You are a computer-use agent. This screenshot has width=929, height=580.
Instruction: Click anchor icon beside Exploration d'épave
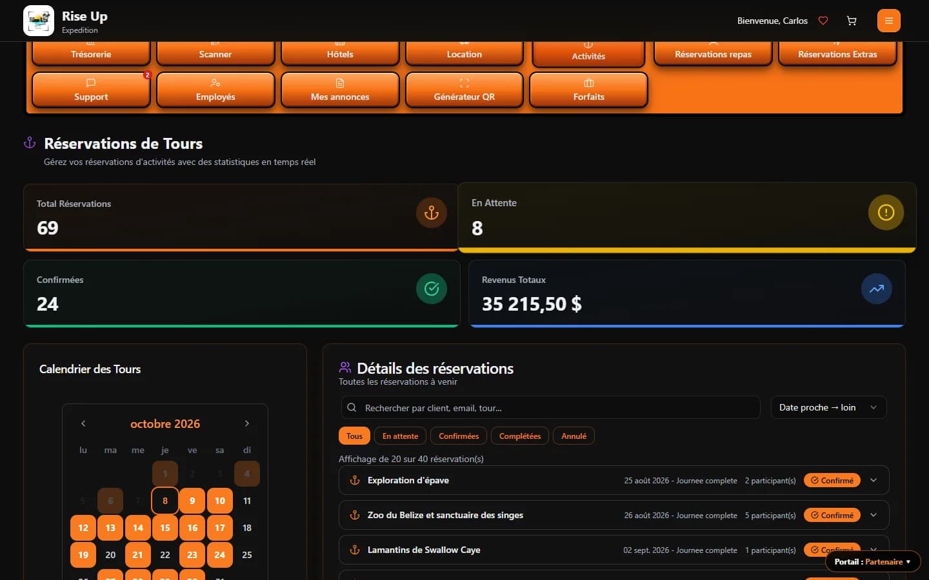pyautogui.click(x=355, y=480)
